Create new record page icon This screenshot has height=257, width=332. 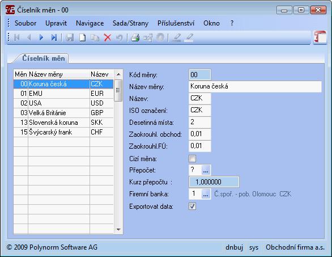tap(82, 37)
